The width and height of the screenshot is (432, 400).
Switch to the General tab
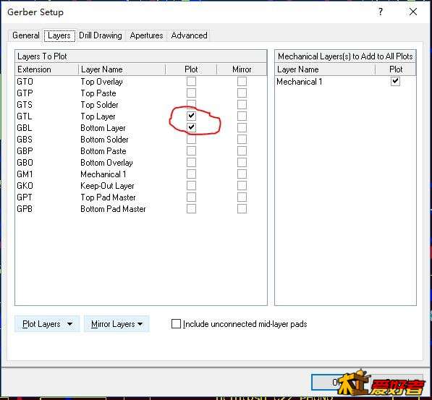click(26, 35)
